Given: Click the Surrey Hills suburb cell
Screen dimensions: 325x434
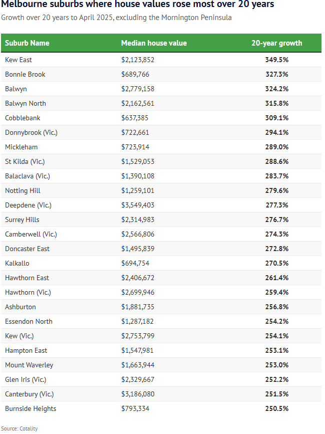Looking at the screenshot, I should coord(22,220).
